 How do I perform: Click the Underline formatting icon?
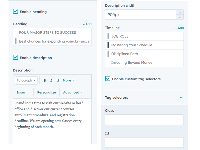(58, 80)
